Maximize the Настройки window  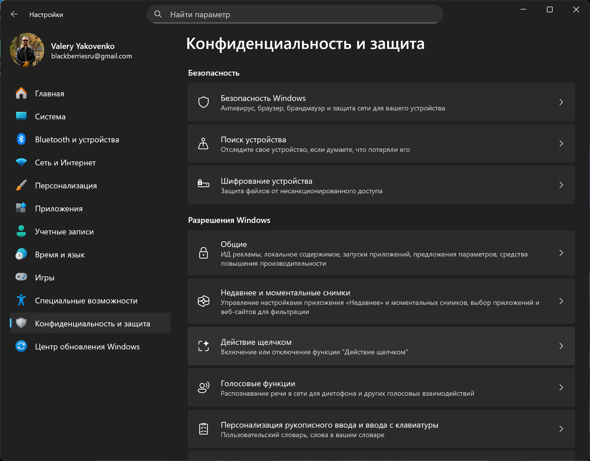point(549,9)
